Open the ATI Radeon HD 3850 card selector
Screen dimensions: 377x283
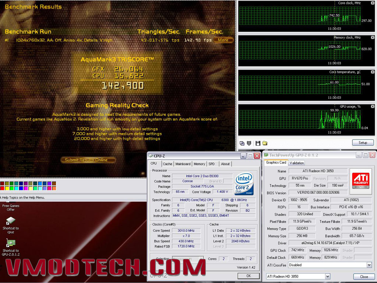click(x=327, y=276)
